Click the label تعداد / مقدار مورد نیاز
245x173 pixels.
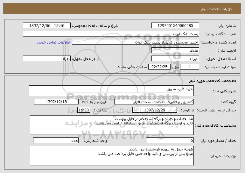point(218,141)
